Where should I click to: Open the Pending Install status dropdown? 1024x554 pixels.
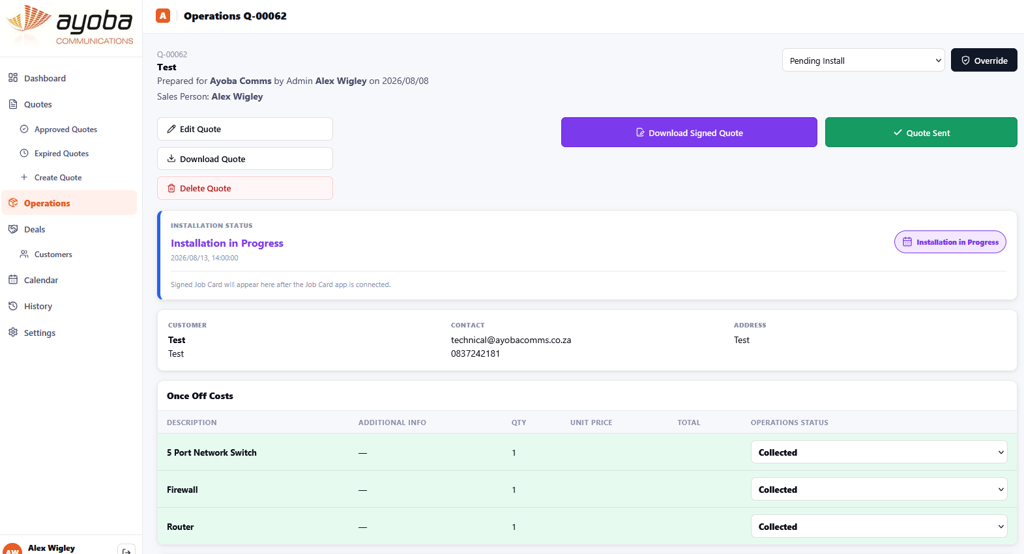[863, 61]
